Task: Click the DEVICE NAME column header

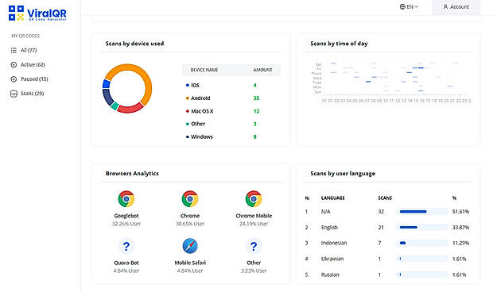Action: tap(204, 70)
